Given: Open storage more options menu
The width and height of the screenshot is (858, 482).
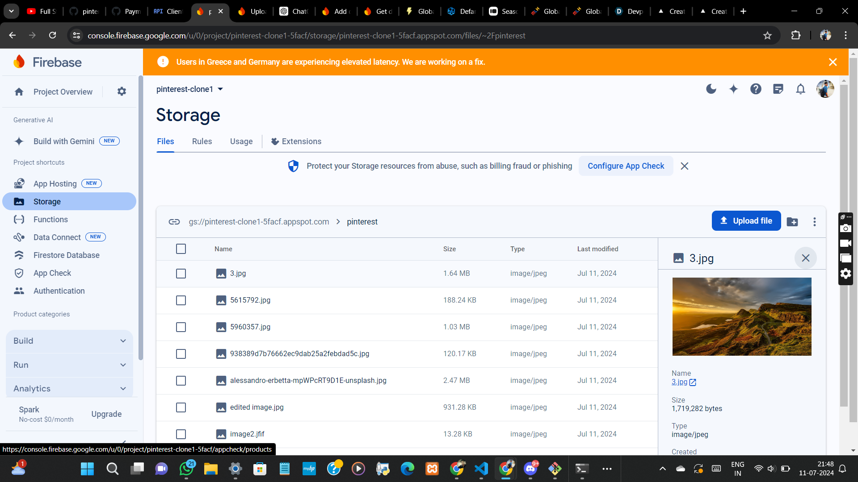Looking at the screenshot, I should (x=814, y=222).
